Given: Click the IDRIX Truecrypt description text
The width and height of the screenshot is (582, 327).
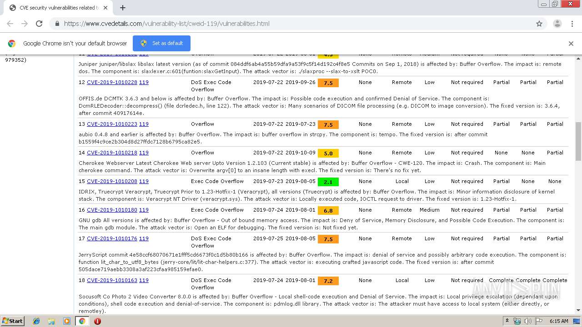Looking at the screenshot, I should [x=316, y=195].
